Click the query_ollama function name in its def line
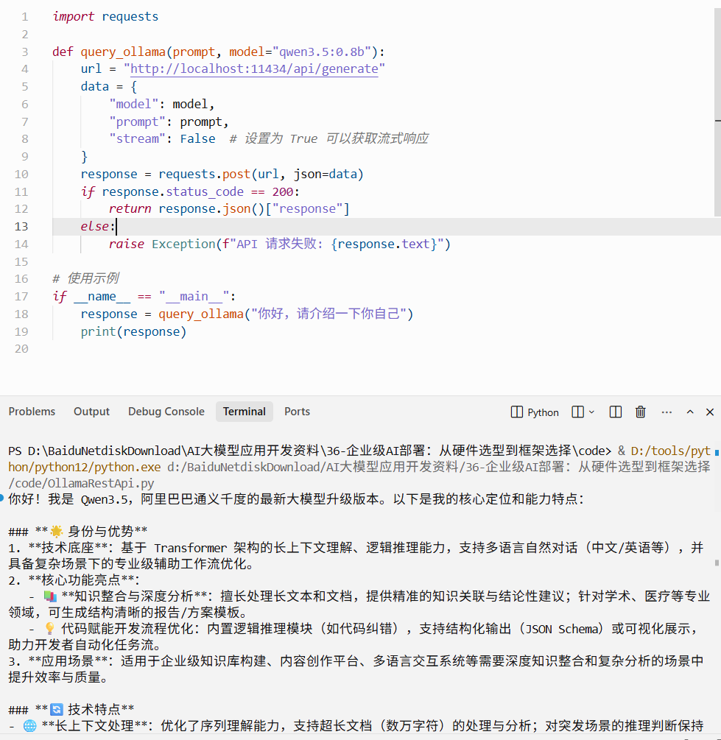The width and height of the screenshot is (721, 740). [123, 52]
